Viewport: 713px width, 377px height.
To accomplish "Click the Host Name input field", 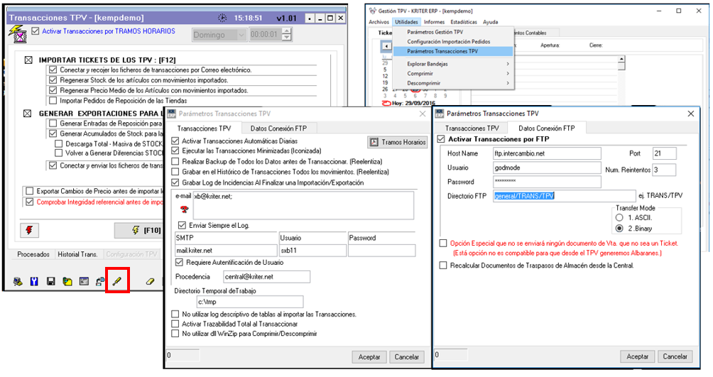I will [x=547, y=153].
